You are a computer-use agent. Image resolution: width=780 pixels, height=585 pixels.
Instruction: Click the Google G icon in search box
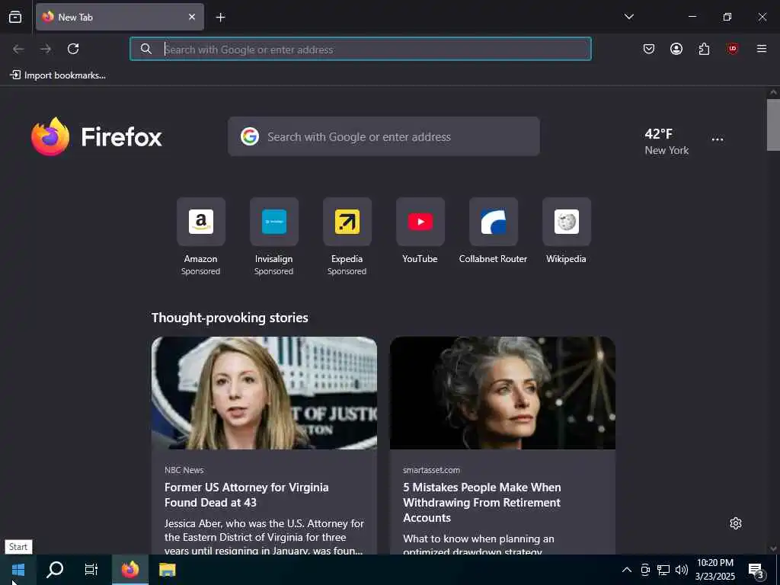[250, 136]
